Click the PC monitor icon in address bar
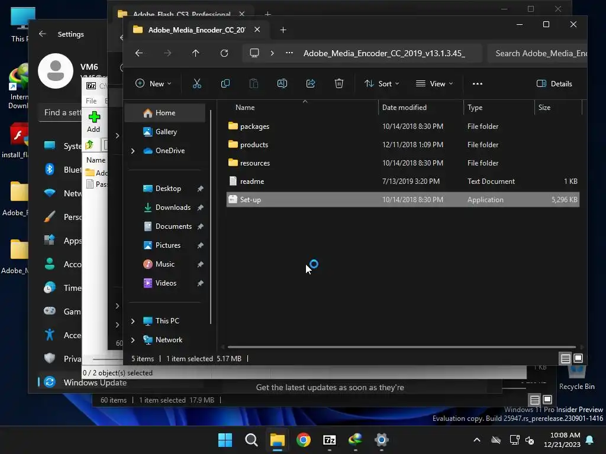The image size is (606, 454). pos(254,53)
